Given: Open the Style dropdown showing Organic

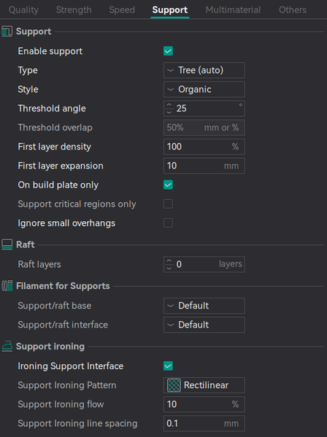Looking at the screenshot, I should tap(204, 90).
